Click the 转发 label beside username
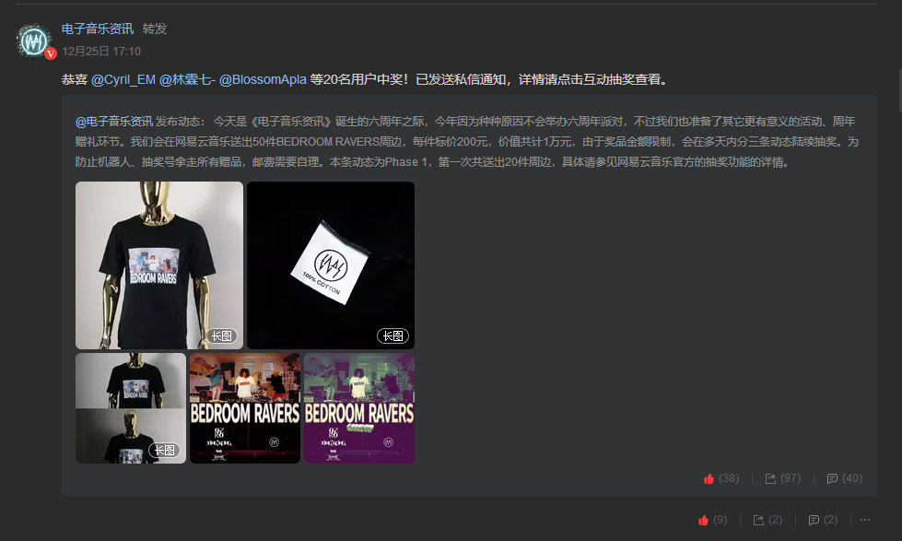The height and width of the screenshot is (541, 902). pos(155,29)
